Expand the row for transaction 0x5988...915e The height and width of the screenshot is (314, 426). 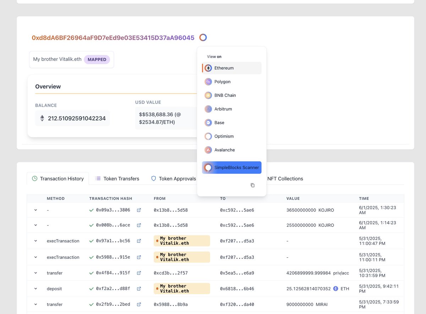pyautogui.click(x=35, y=257)
